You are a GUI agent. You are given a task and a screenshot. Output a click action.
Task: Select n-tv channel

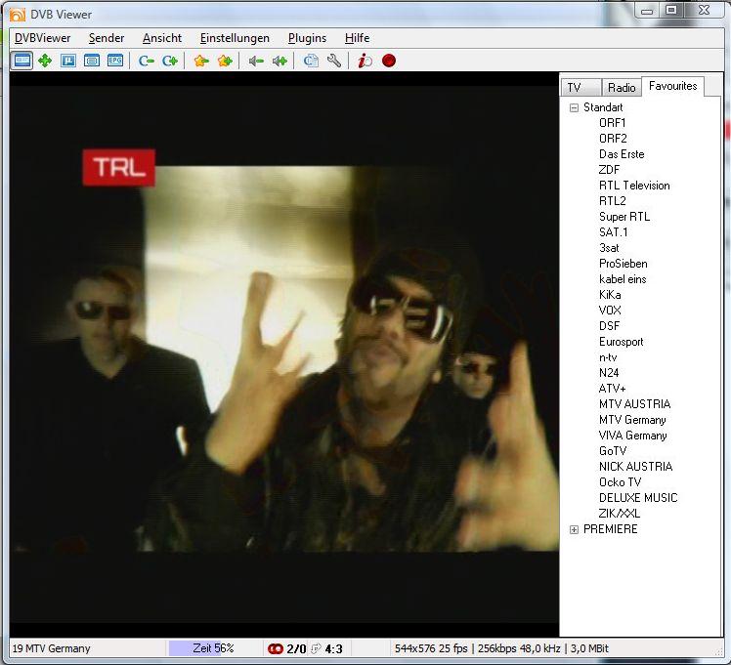tap(608, 357)
